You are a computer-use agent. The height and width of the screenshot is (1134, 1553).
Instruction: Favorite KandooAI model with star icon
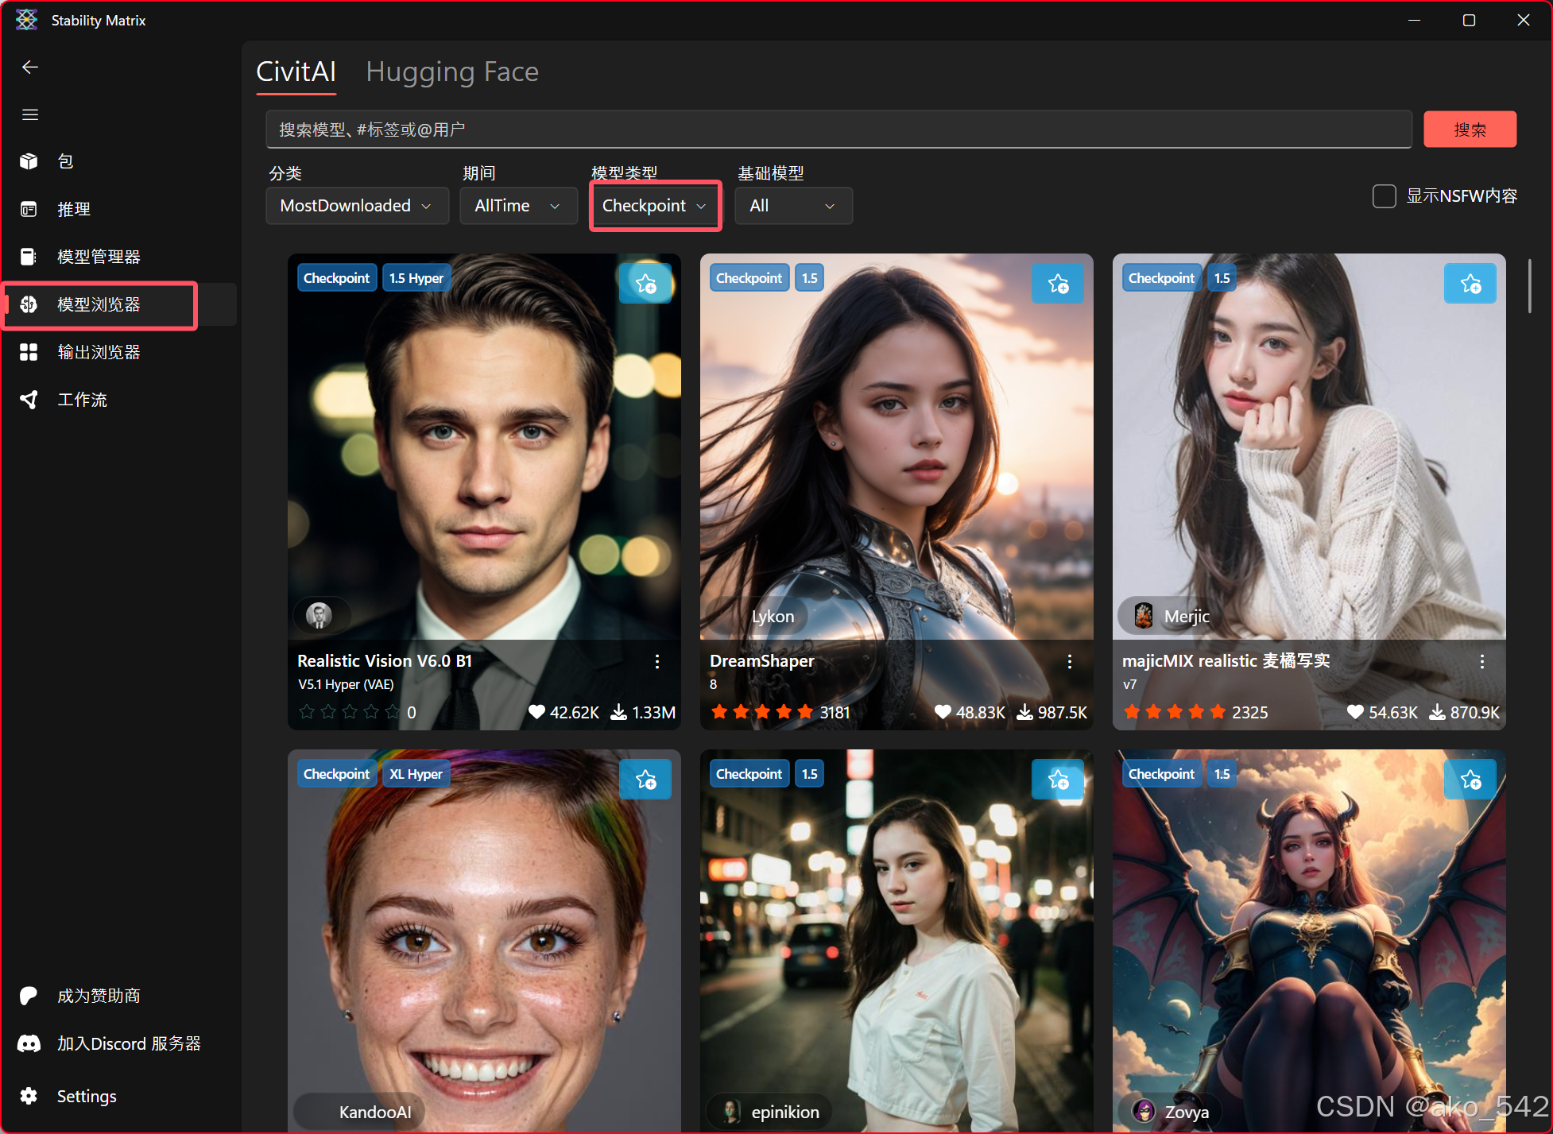(645, 780)
